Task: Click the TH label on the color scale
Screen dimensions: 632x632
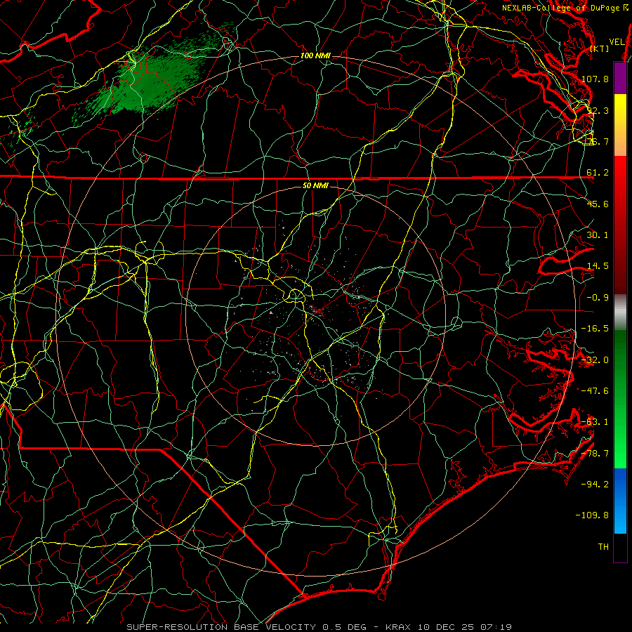Action: coord(603,547)
